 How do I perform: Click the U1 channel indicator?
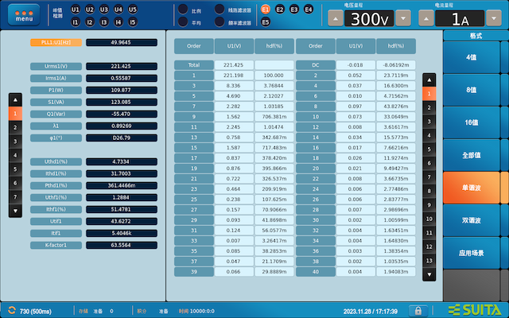pyautogui.click(x=76, y=10)
